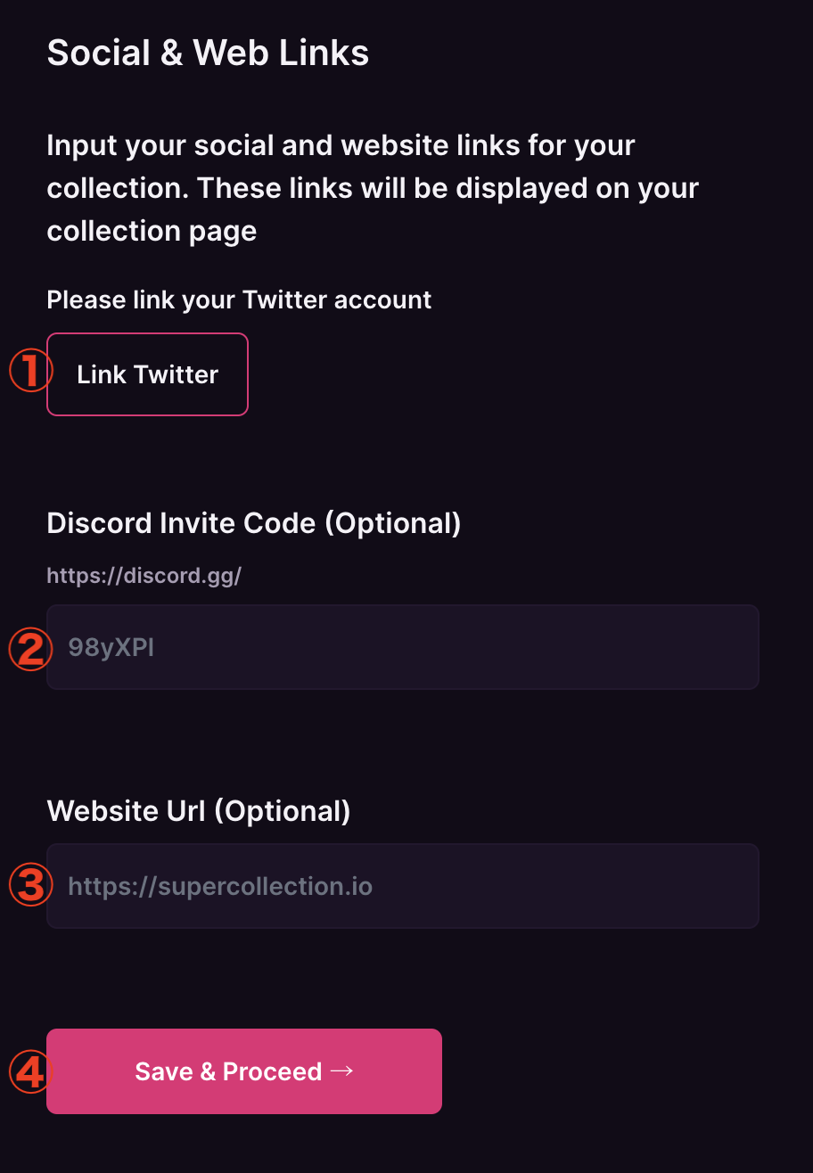Viewport: 813px width, 1173px height.
Task: Focus the Website Url input field
Action: click(x=403, y=886)
